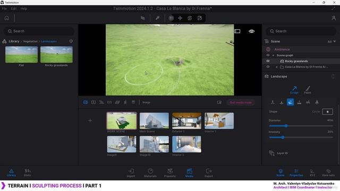Open the user account icon
This screenshot has height=191, width=340.
pos(334,18)
